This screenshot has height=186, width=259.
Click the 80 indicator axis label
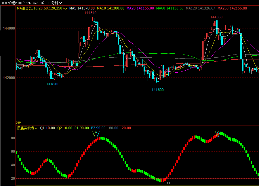coord(13,138)
